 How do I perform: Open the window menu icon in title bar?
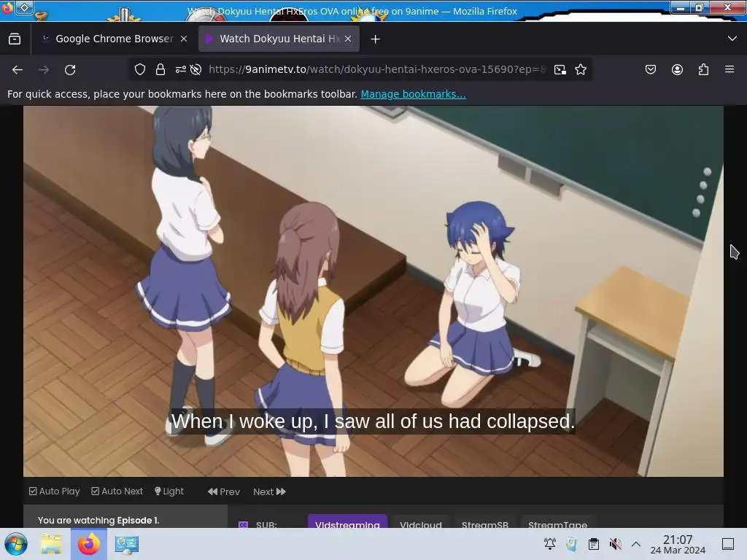pos(25,7)
